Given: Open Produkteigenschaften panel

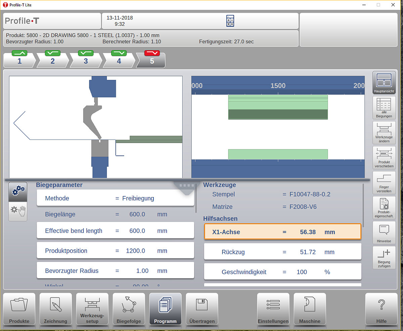Looking at the screenshot, I should [384, 207].
